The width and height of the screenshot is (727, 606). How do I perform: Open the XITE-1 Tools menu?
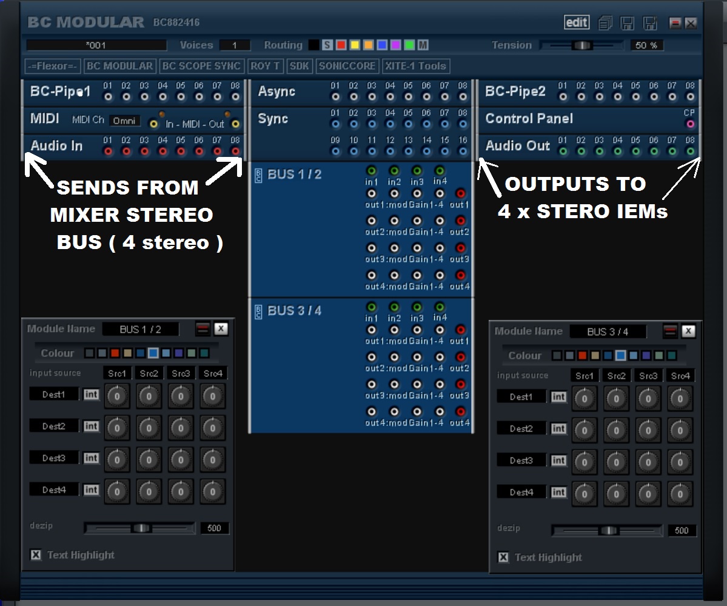click(416, 66)
